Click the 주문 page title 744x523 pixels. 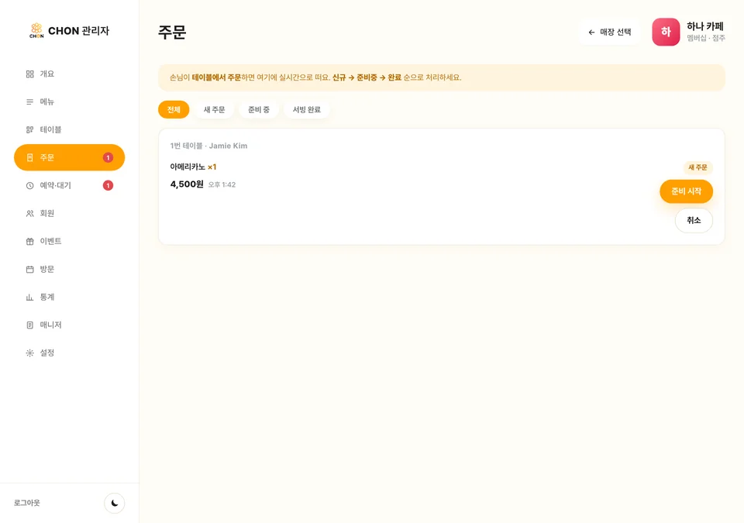click(x=172, y=32)
